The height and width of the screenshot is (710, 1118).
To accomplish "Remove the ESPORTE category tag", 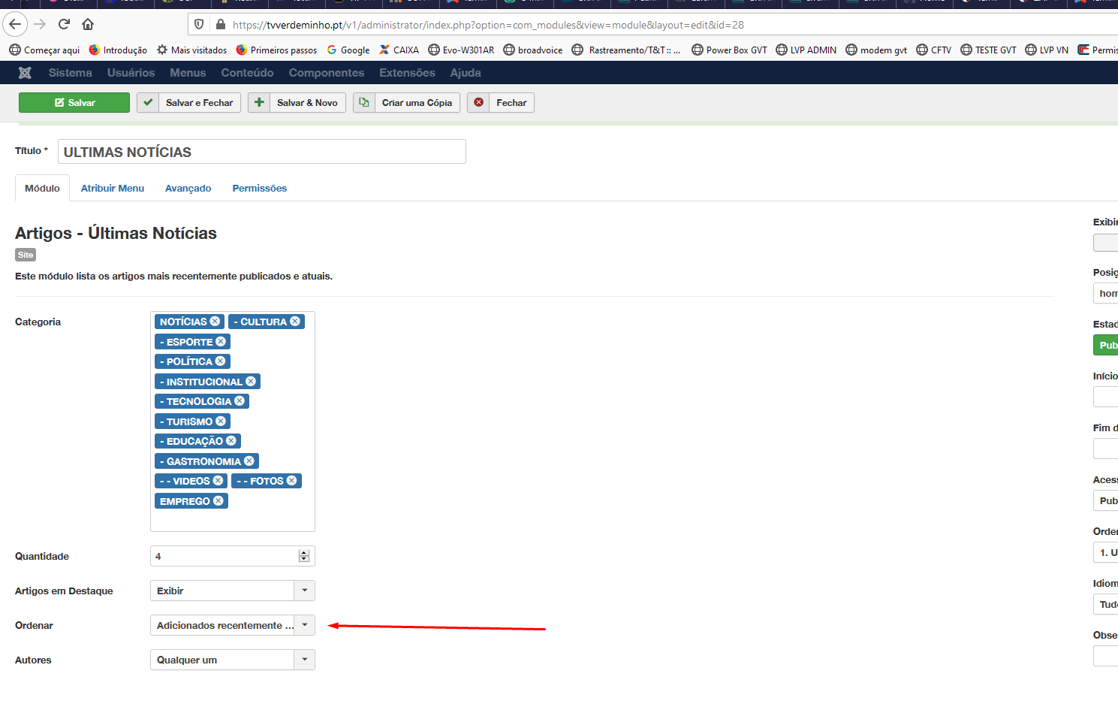I will coord(221,342).
